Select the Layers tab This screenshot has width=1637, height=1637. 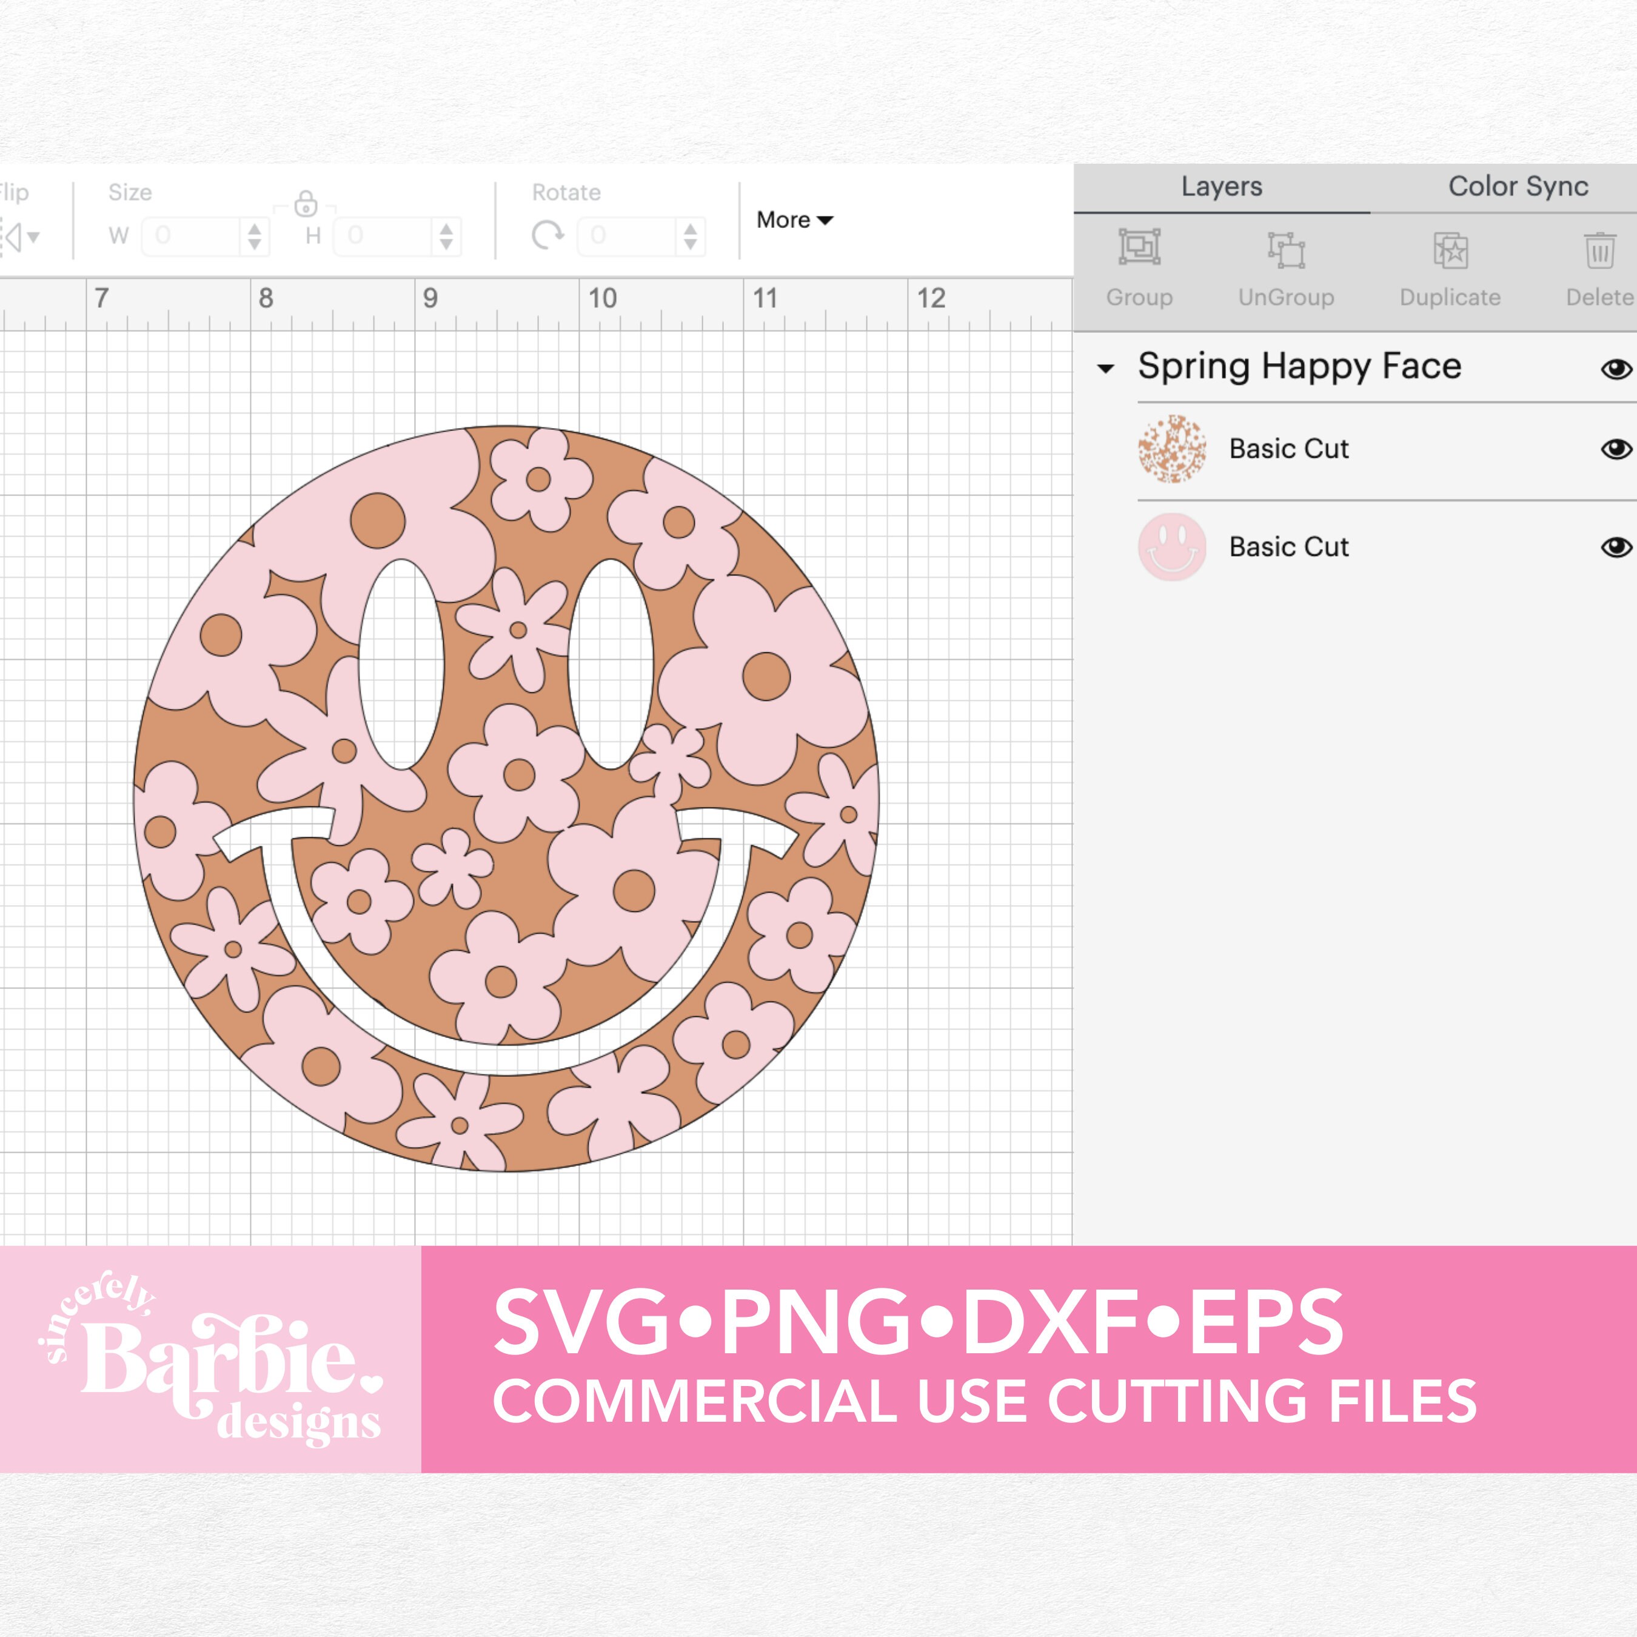(x=1222, y=186)
